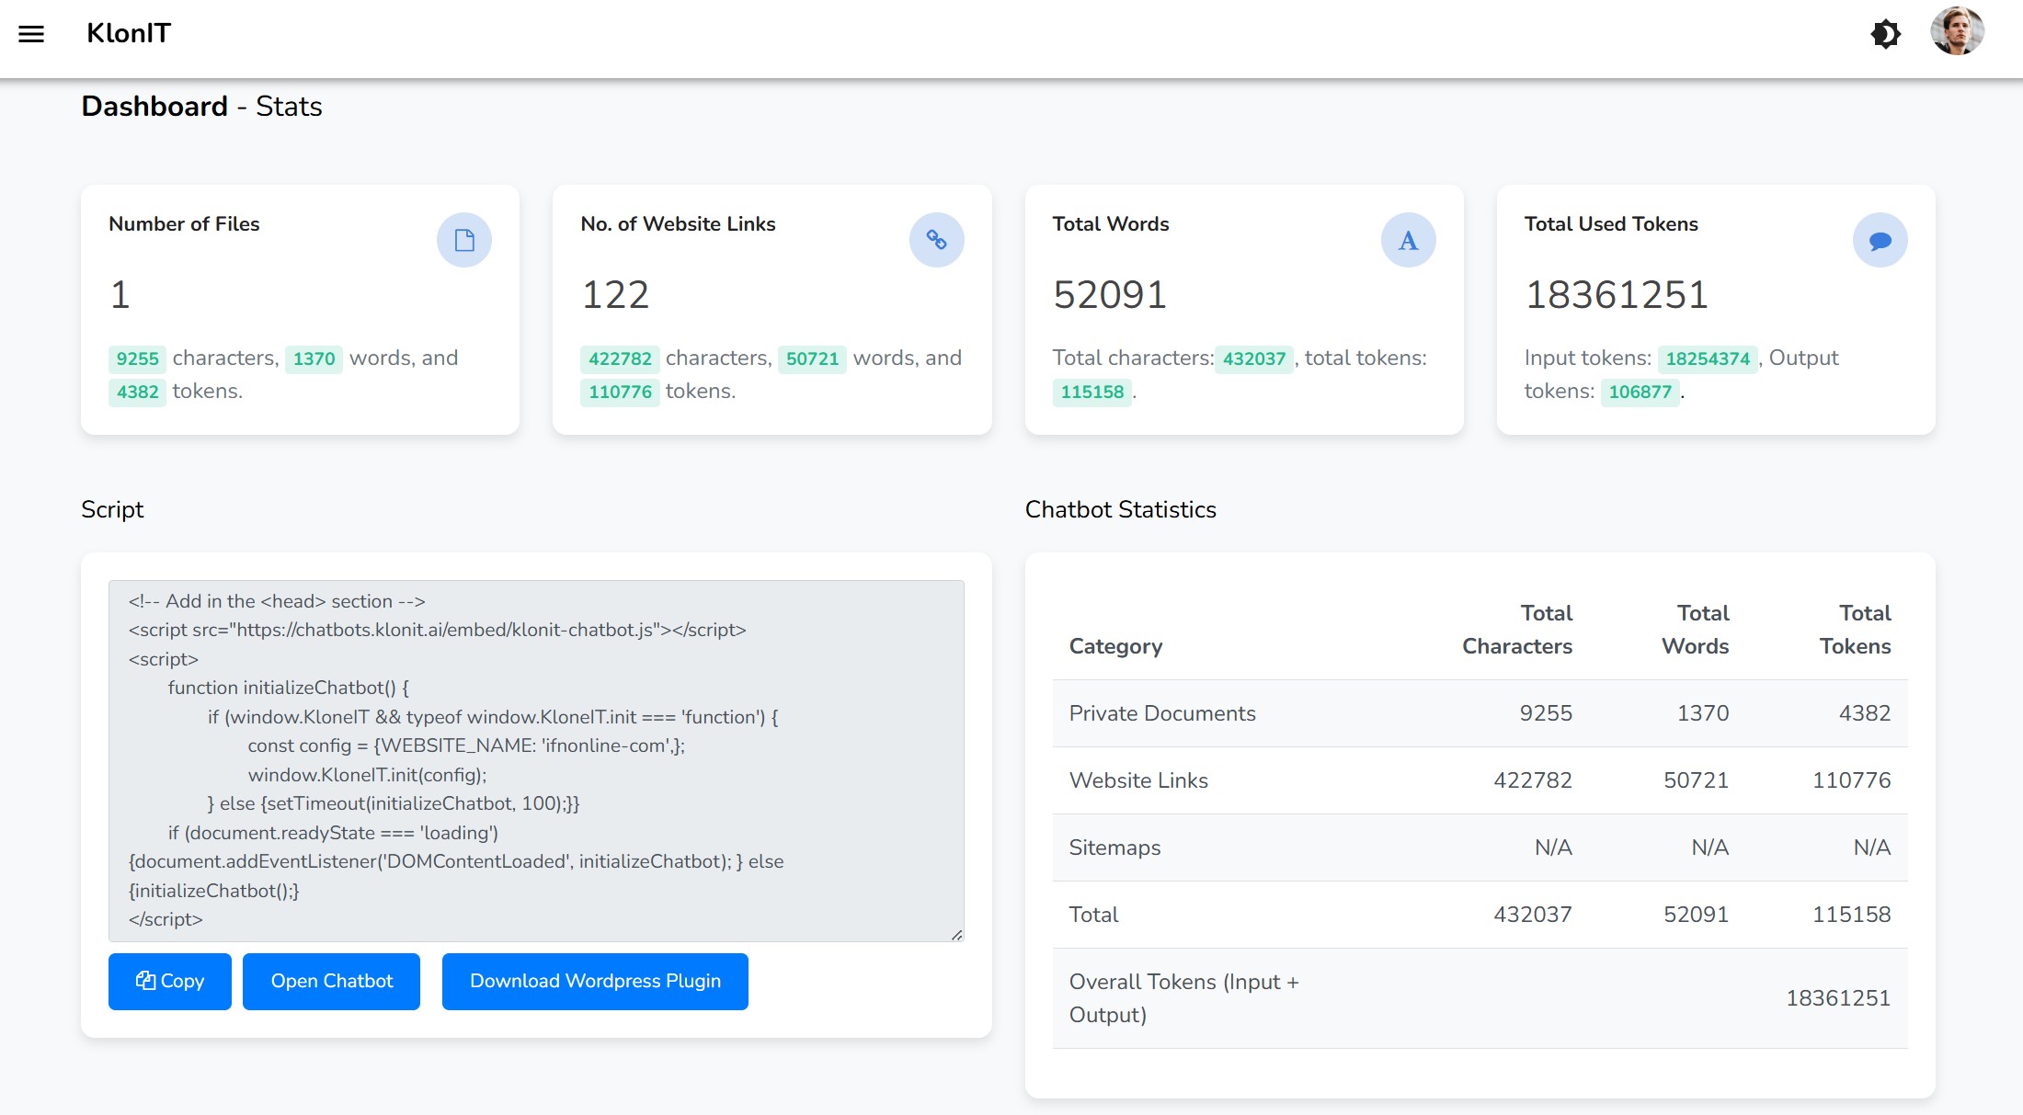Toggle dark mode brightness icon
2023x1115 pixels.
pos(1885,34)
